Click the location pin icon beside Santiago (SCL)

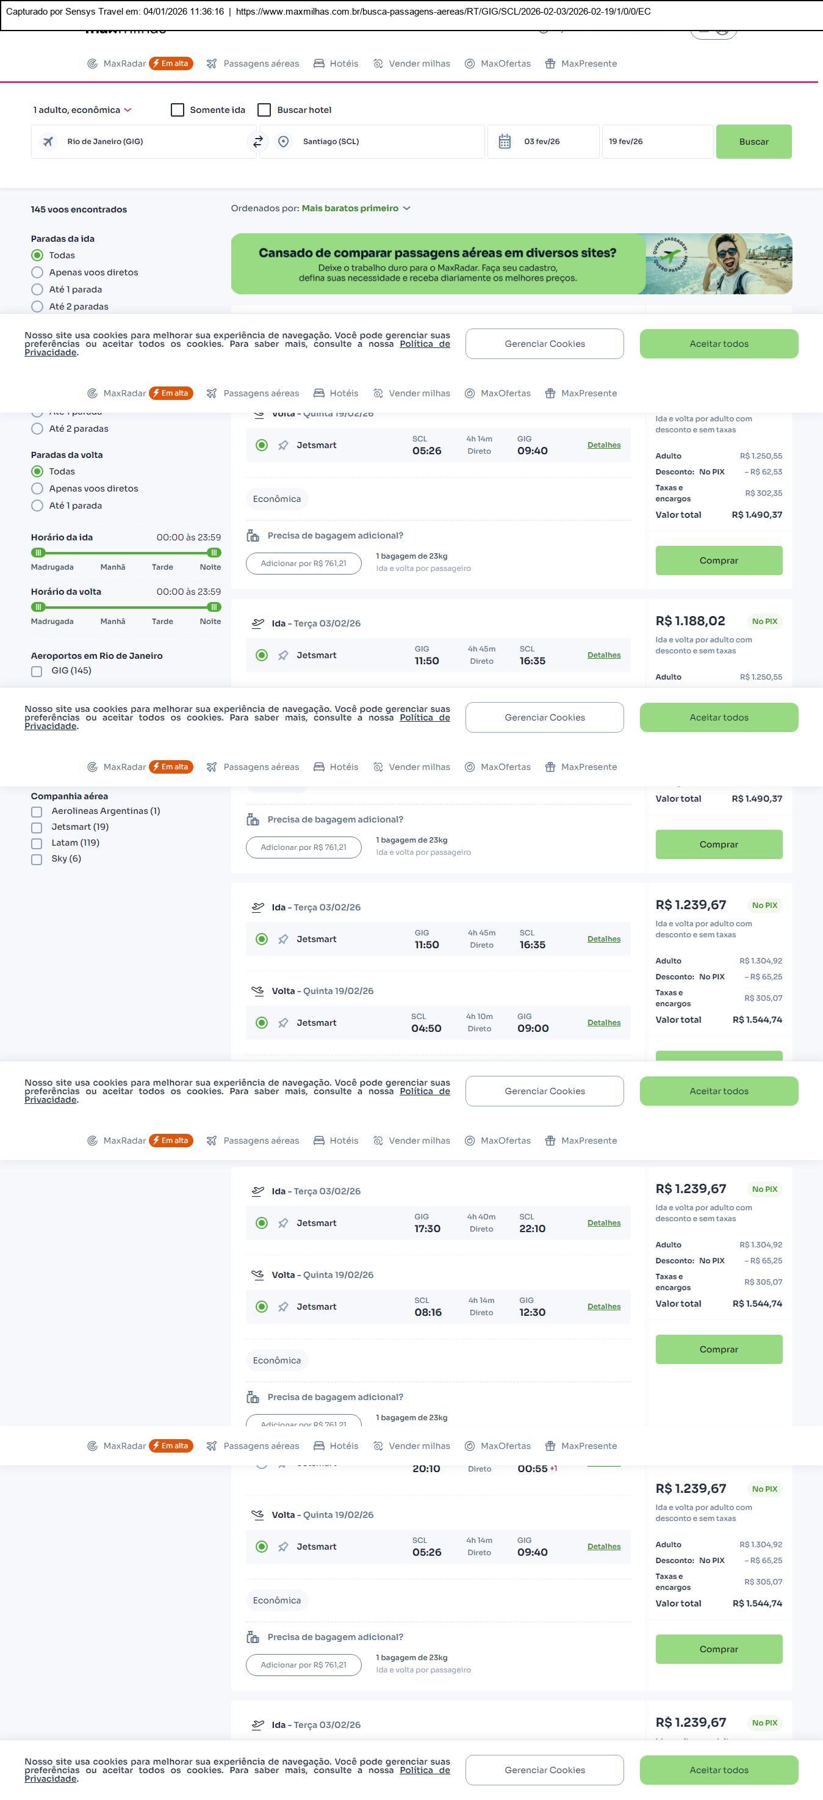pos(284,142)
